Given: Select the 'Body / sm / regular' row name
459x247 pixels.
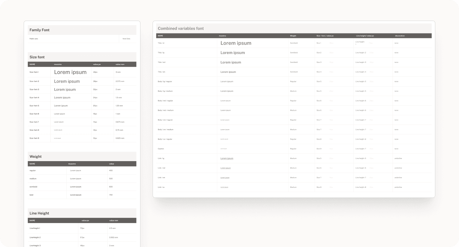Looking at the screenshot, I should [x=165, y=120].
